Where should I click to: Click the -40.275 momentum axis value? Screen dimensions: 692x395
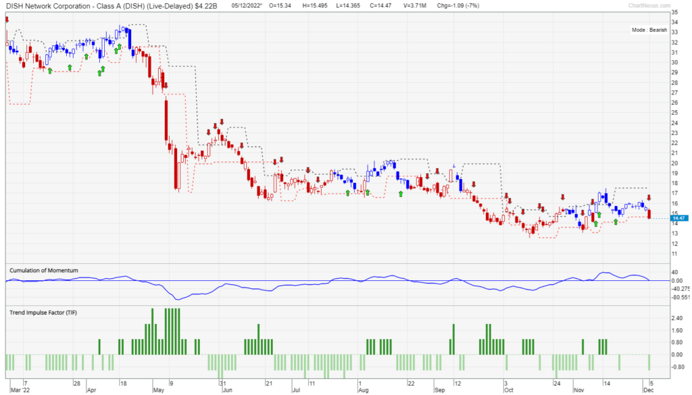pos(680,289)
